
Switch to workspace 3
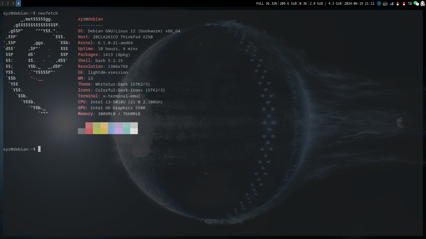pyautogui.click(x=13, y=3)
